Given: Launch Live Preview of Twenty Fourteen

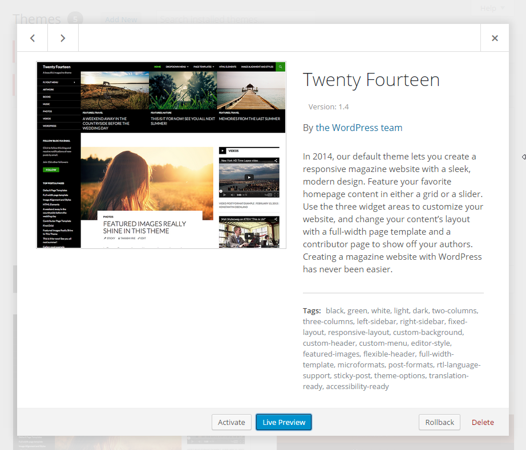Looking at the screenshot, I should tap(284, 422).
